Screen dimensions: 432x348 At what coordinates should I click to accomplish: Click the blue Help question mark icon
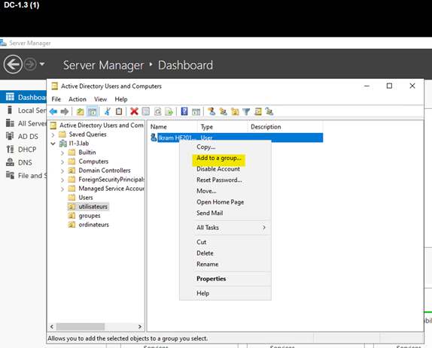[x=184, y=111]
